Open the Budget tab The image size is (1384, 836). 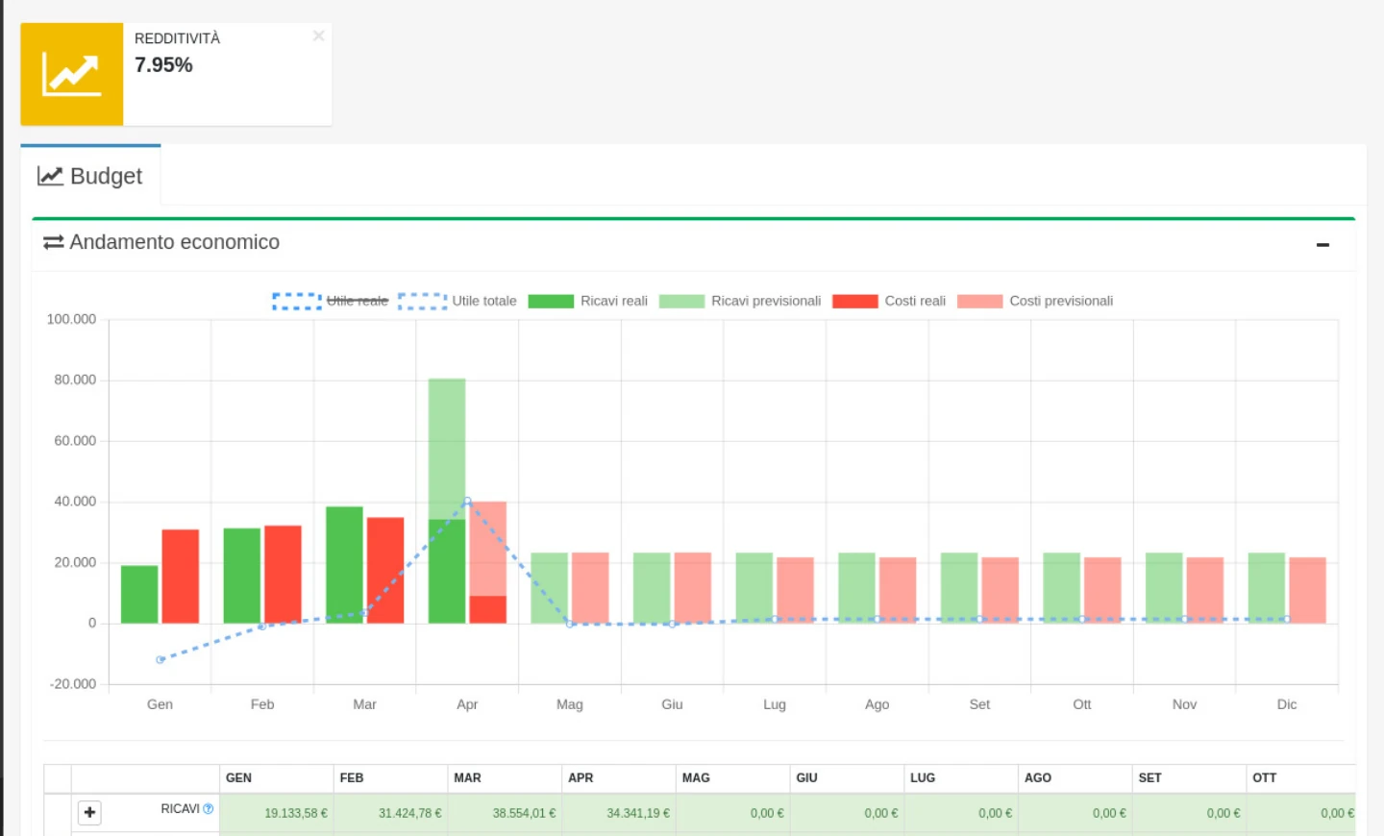point(90,176)
